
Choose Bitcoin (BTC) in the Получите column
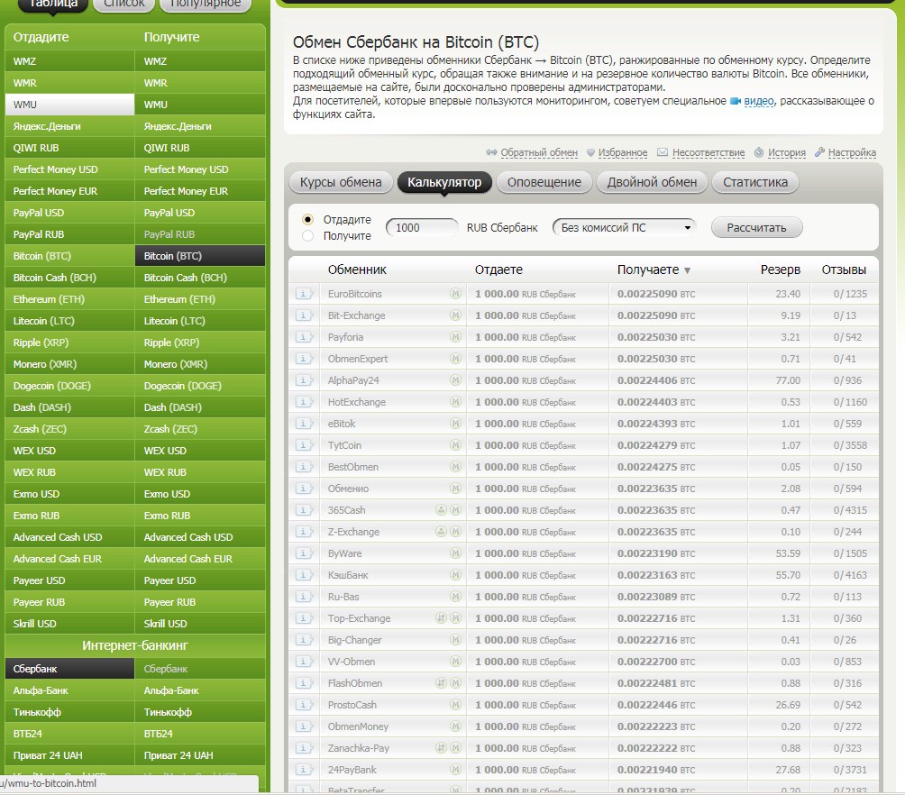(200, 256)
